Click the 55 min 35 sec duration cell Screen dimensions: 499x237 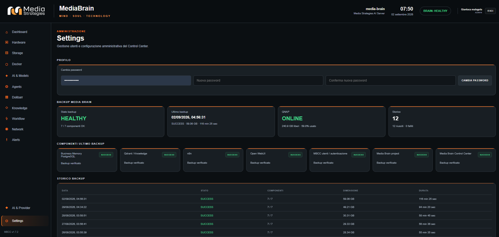427,233
